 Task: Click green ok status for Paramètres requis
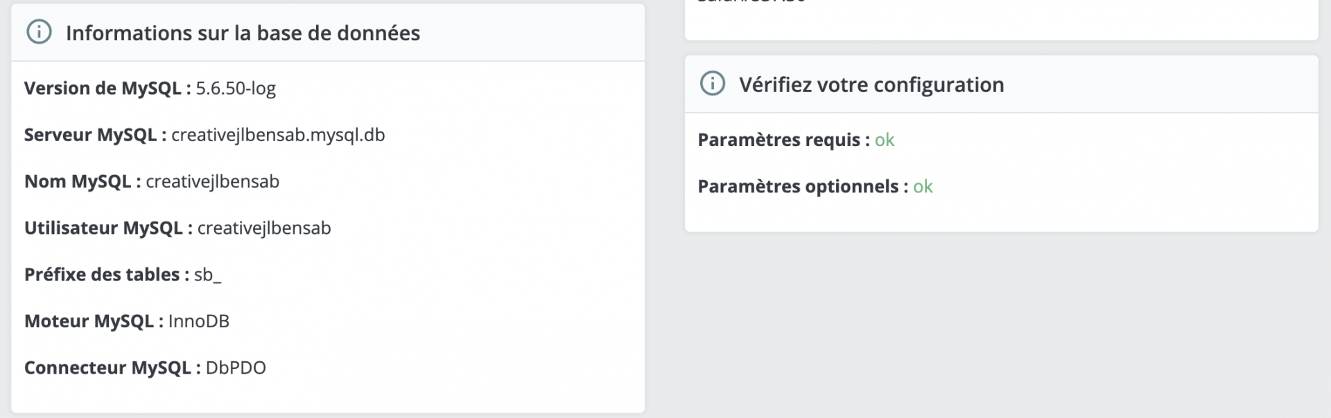885,140
